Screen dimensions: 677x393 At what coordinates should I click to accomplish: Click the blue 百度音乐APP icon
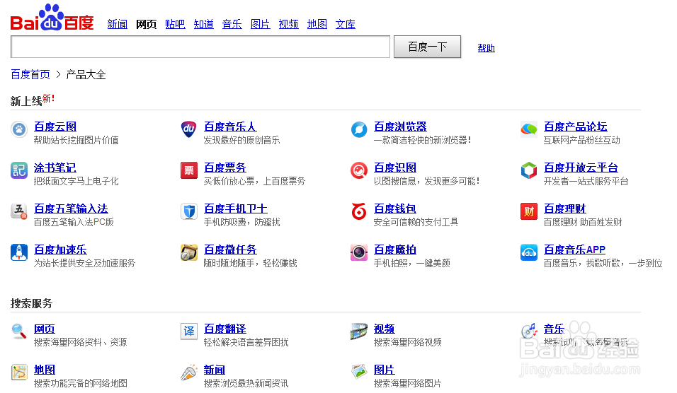click(x=528, y=252)
